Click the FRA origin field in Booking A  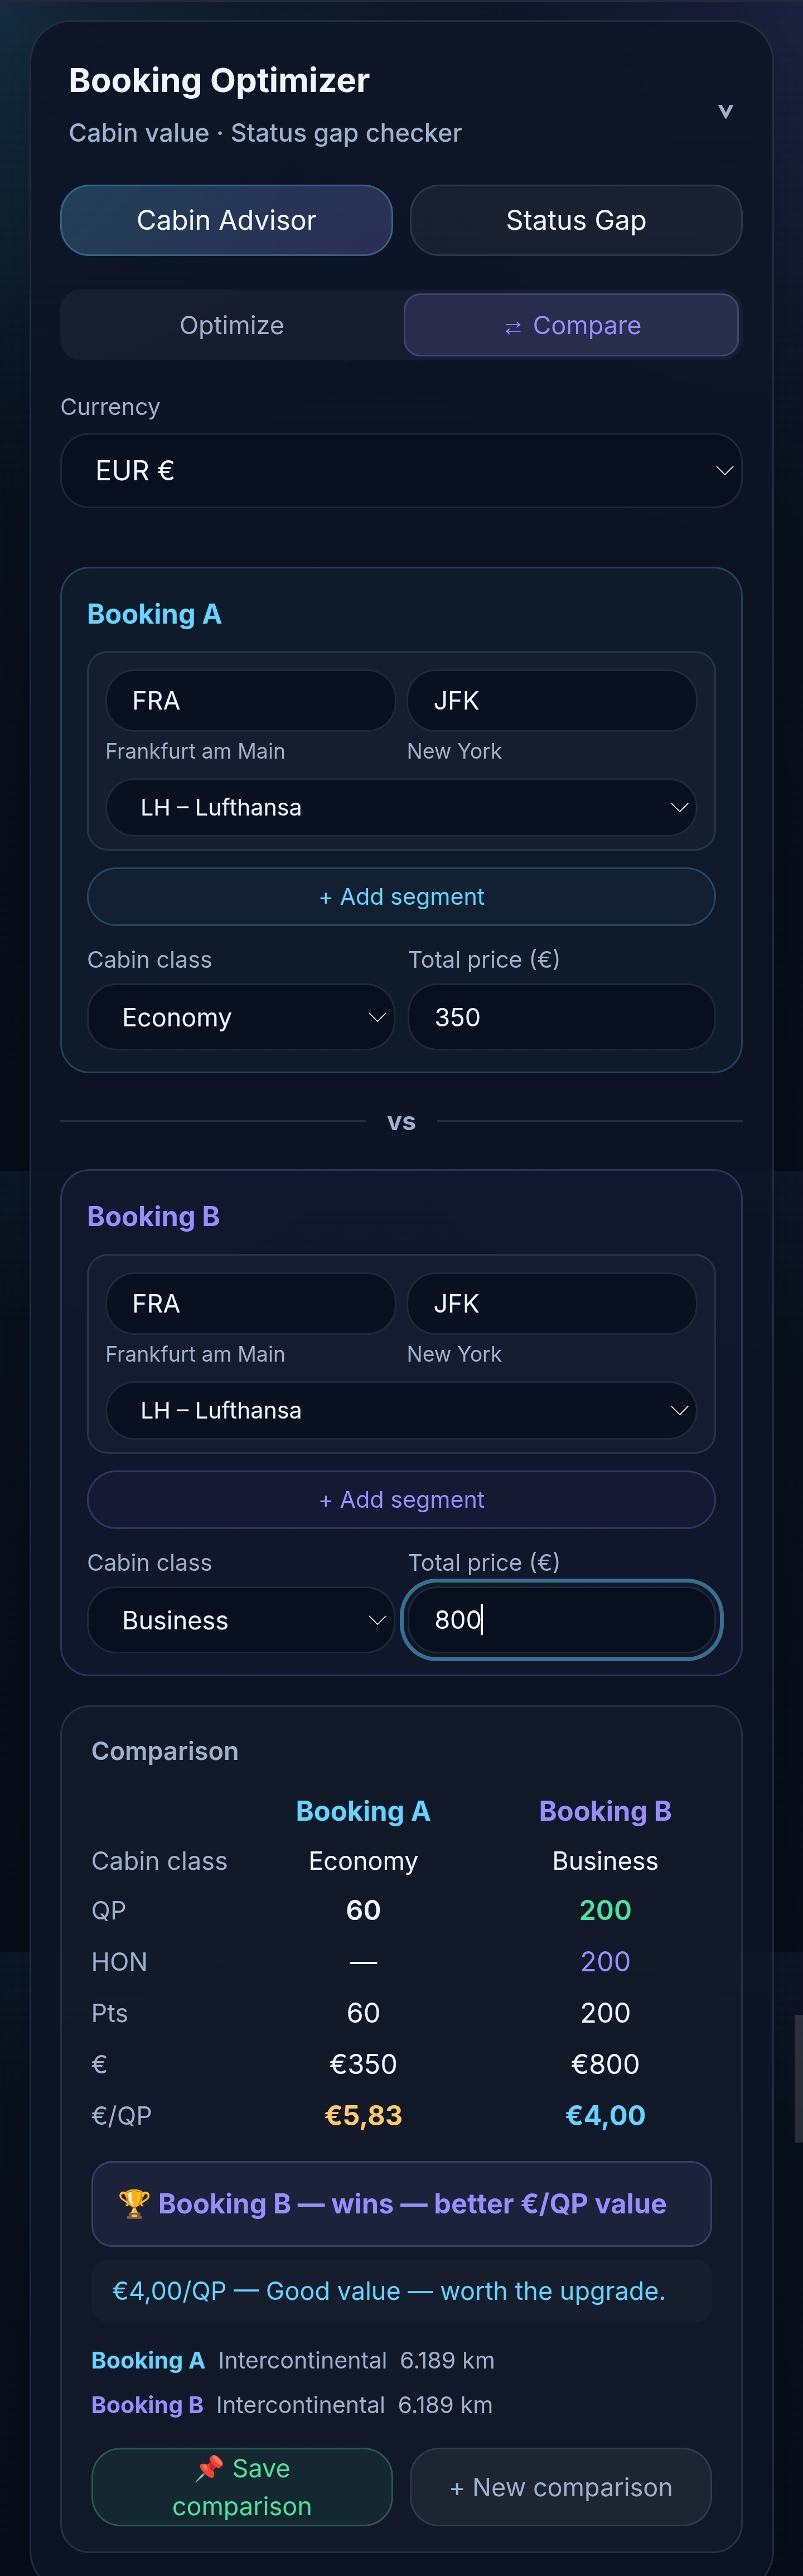249,700
